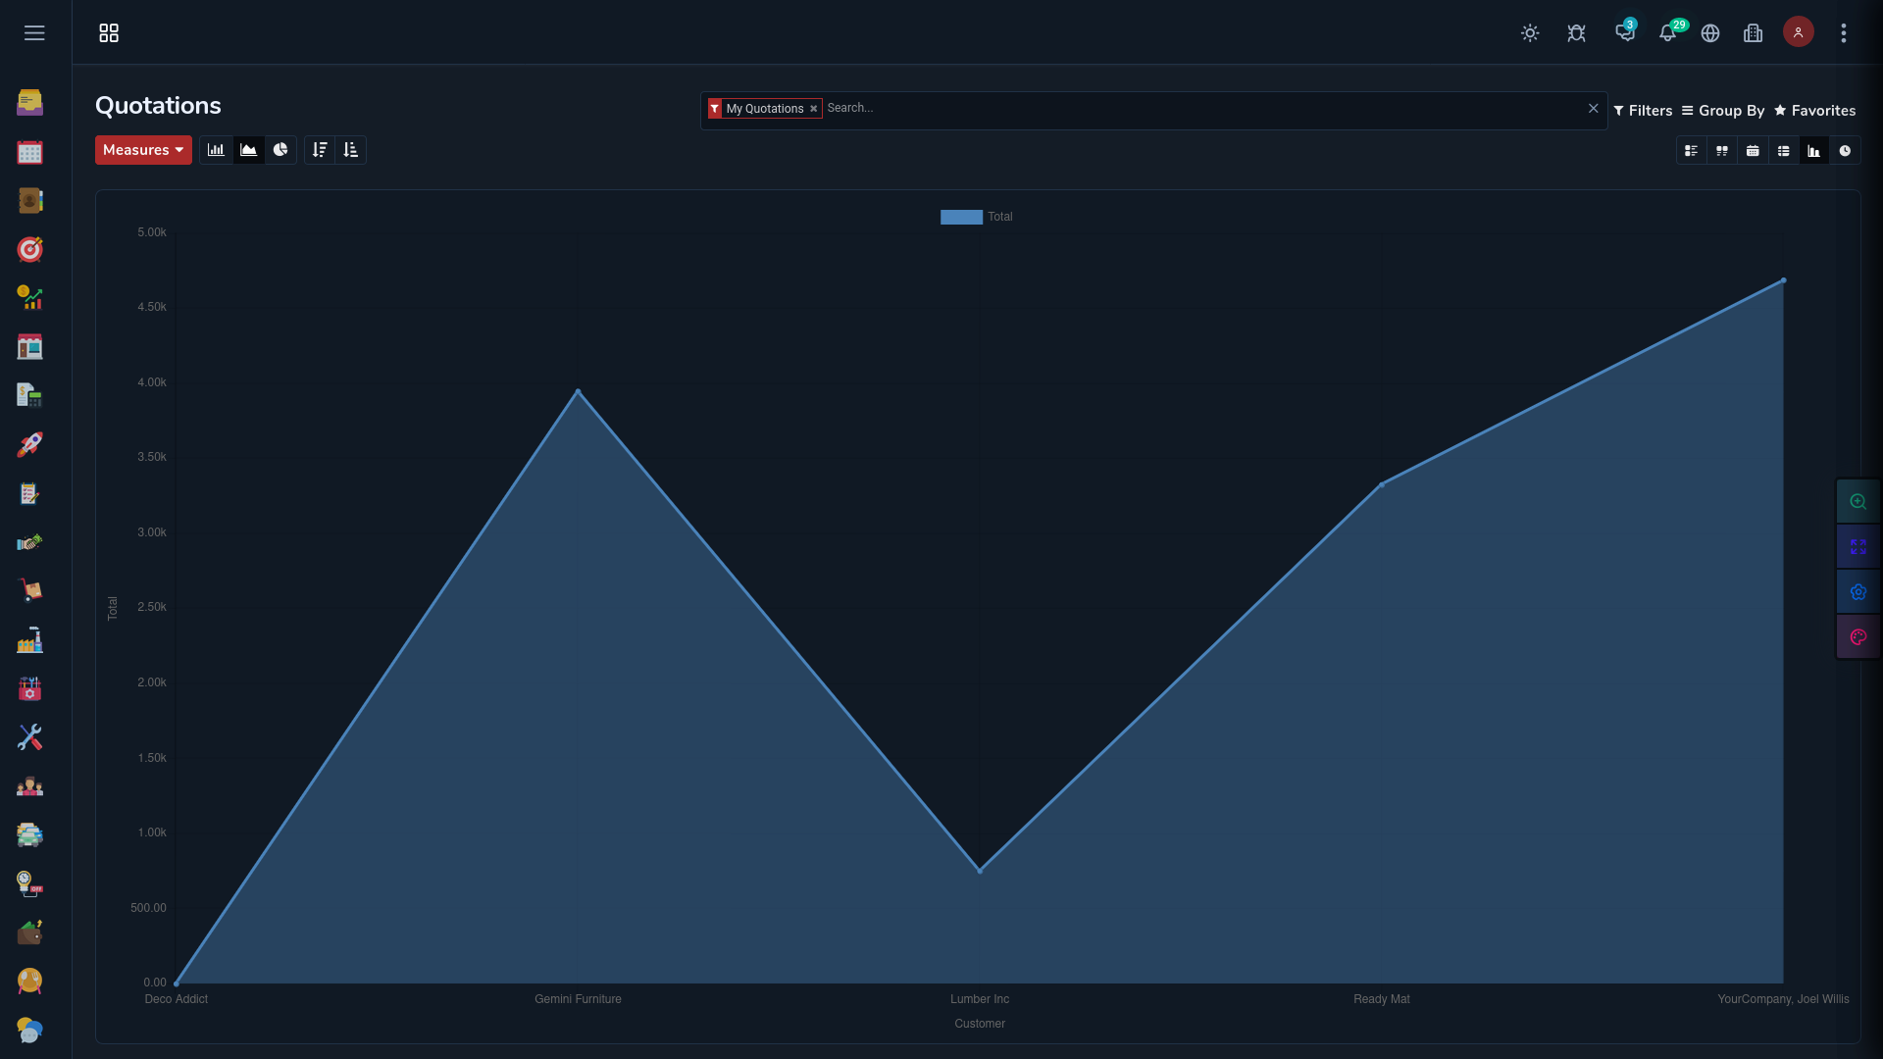
Task: Open the Sales growth chart app
Action: [29, 298]
